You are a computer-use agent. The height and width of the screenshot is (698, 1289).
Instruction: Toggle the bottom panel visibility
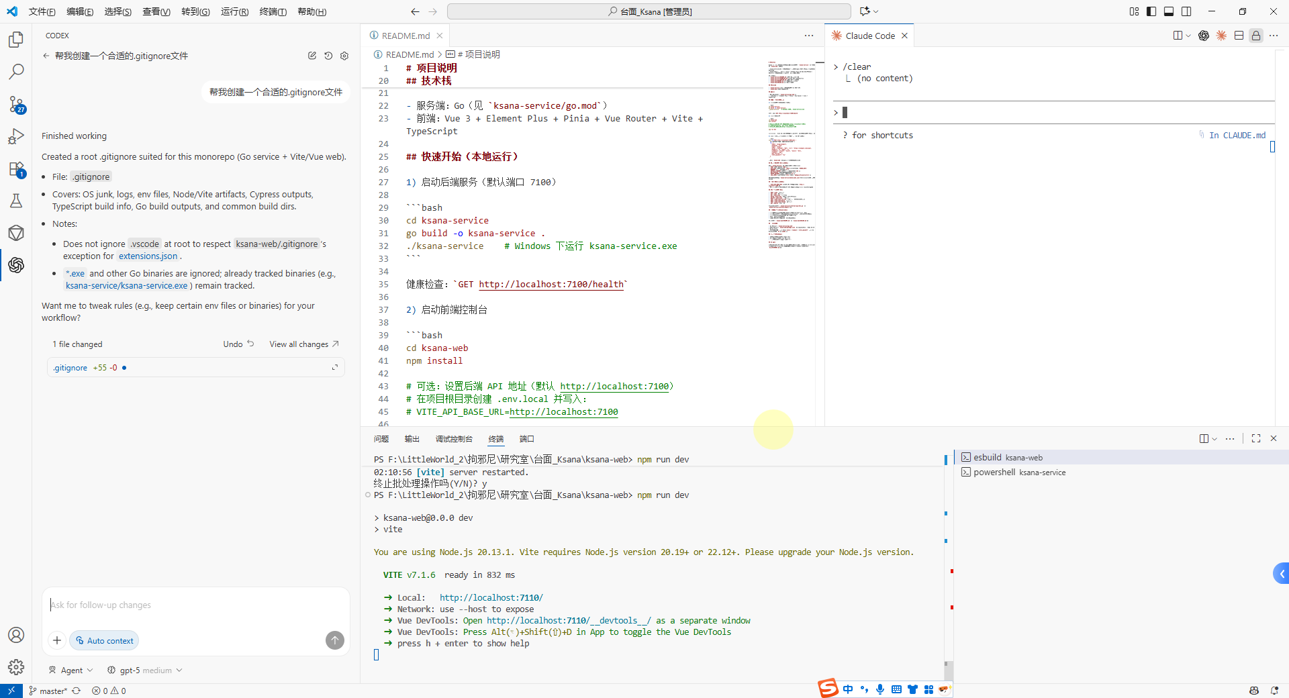click(x=1169, y=11)
